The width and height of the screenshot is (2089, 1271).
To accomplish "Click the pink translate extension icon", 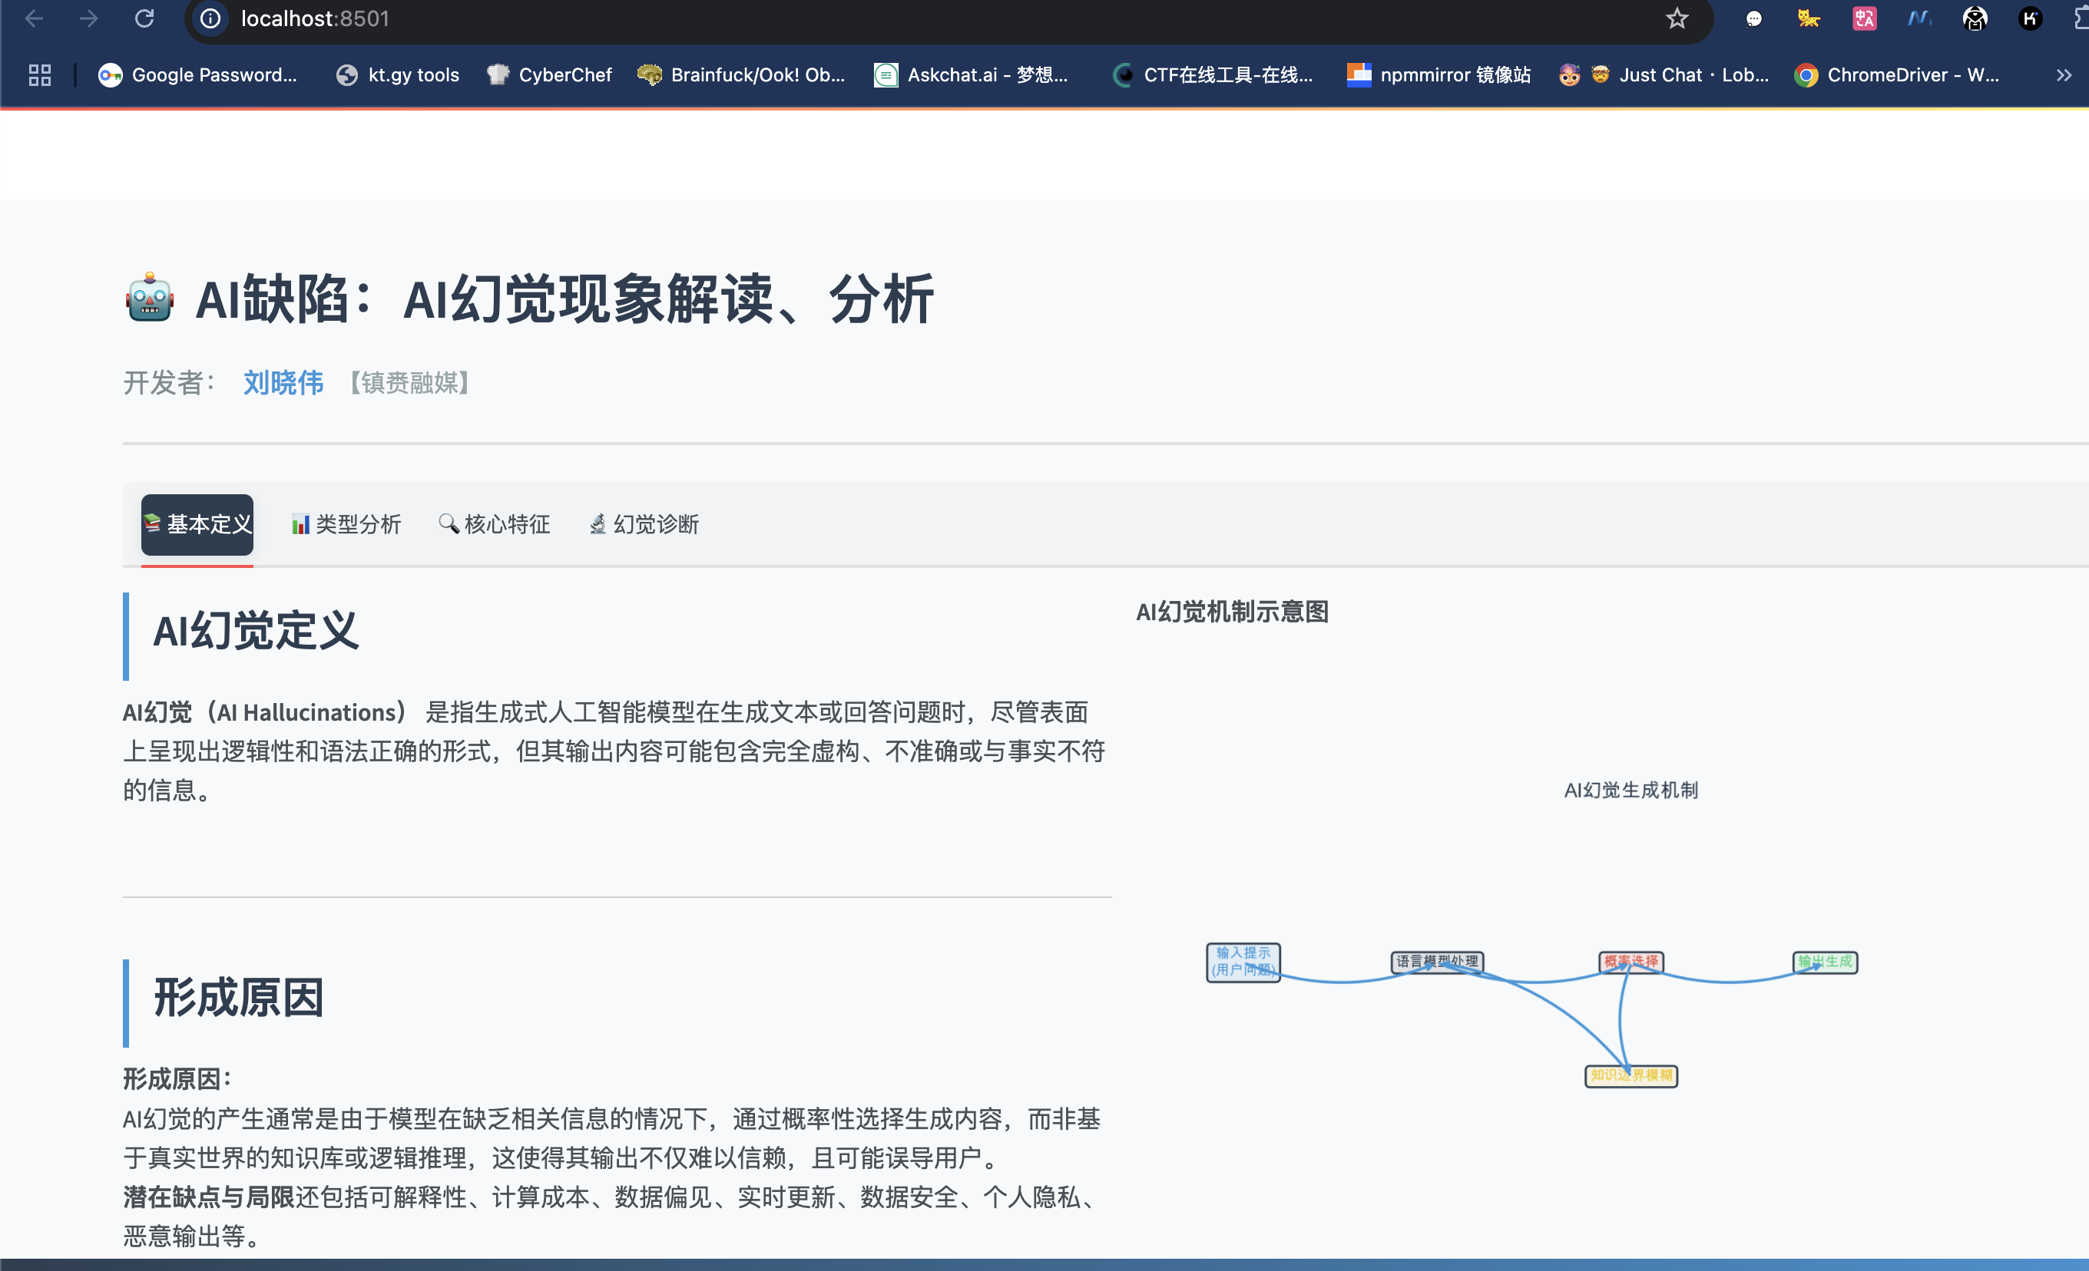I will 1863,18.
